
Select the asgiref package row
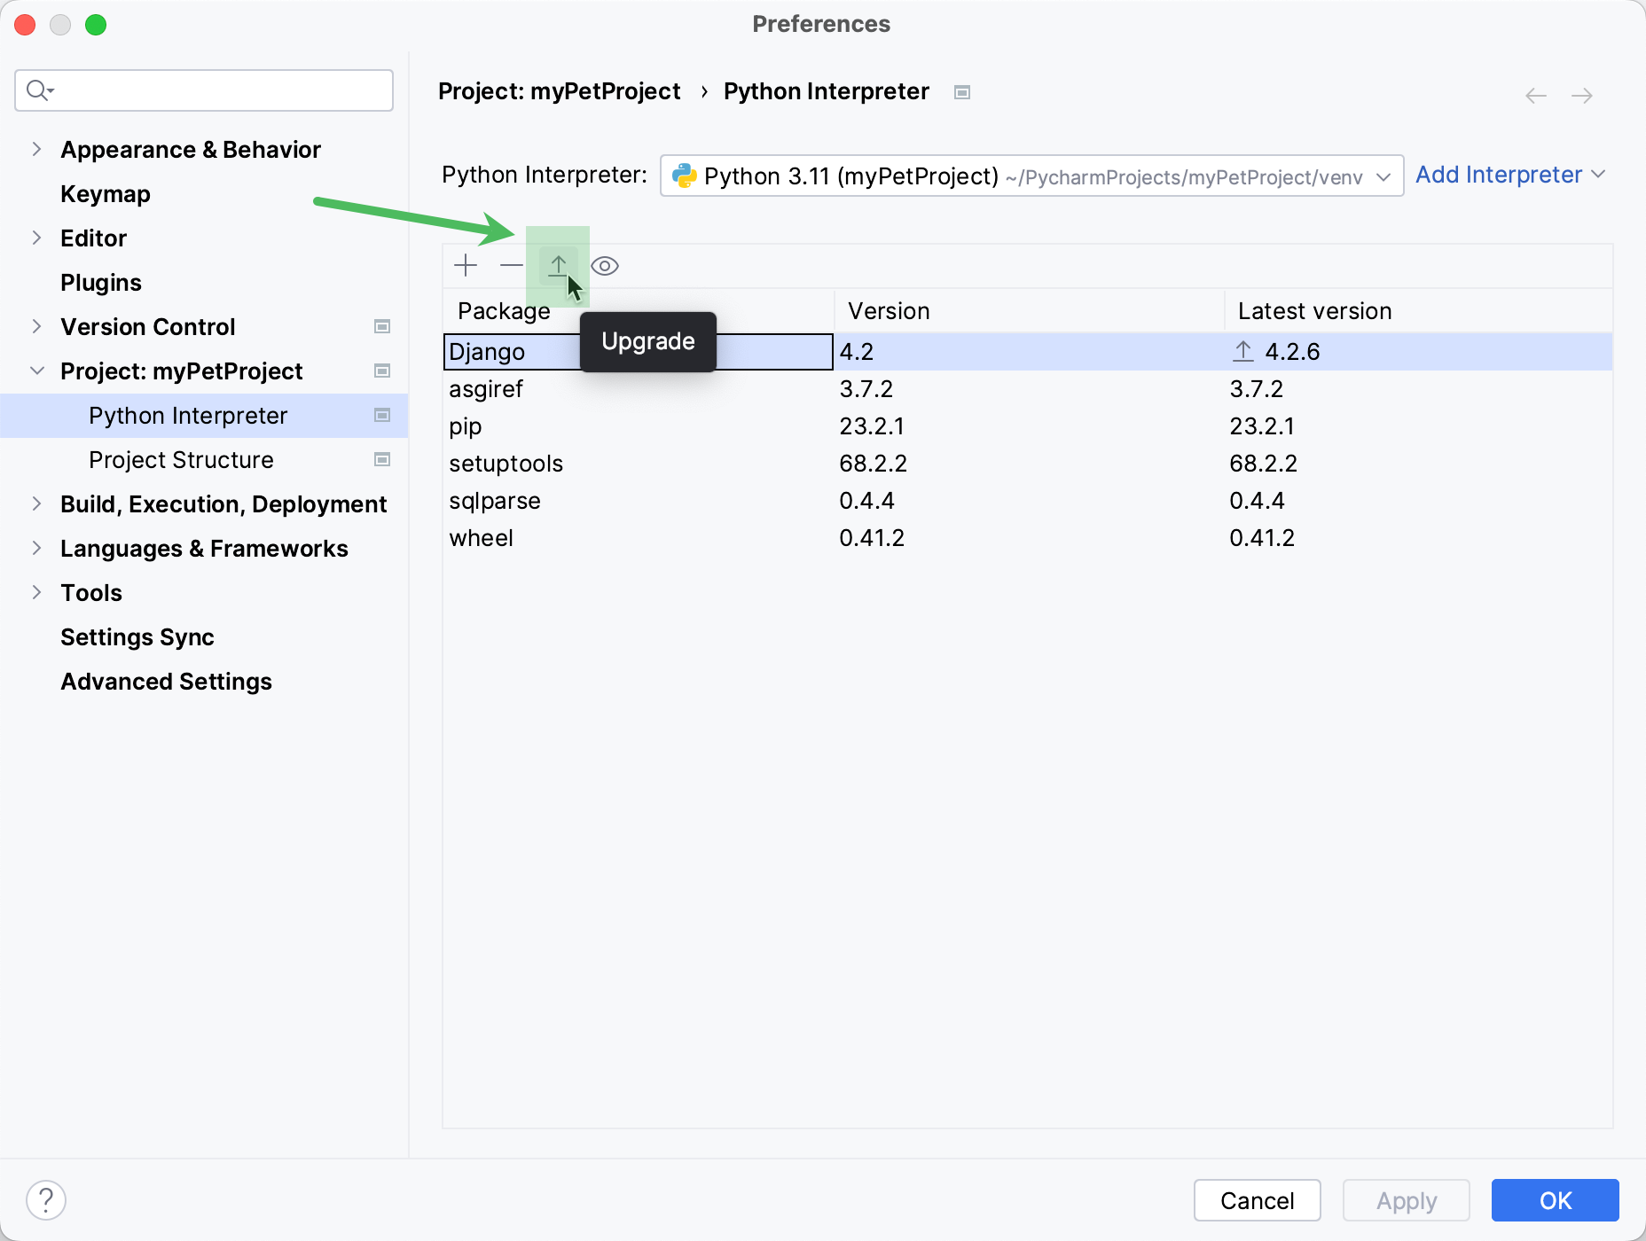click(x=486, y=388)
